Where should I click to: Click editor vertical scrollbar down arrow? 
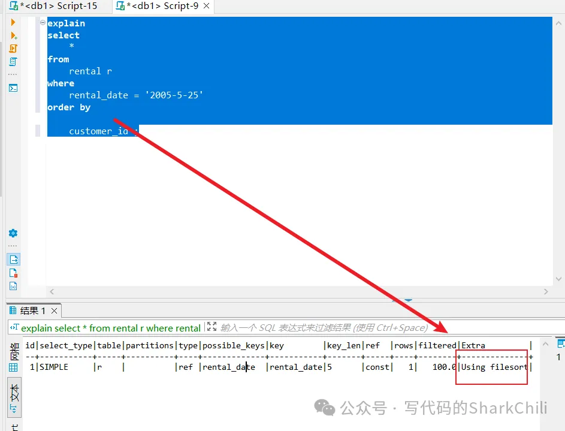coord(558,279)
